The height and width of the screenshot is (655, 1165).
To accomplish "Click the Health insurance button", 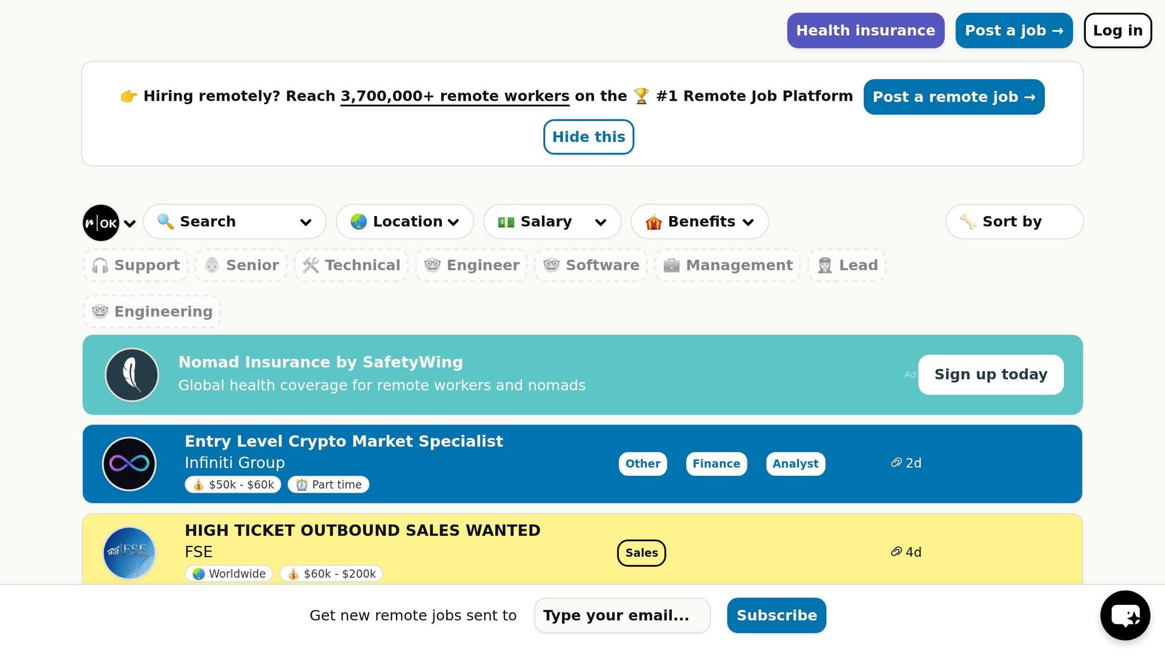I will pos(866,31).
